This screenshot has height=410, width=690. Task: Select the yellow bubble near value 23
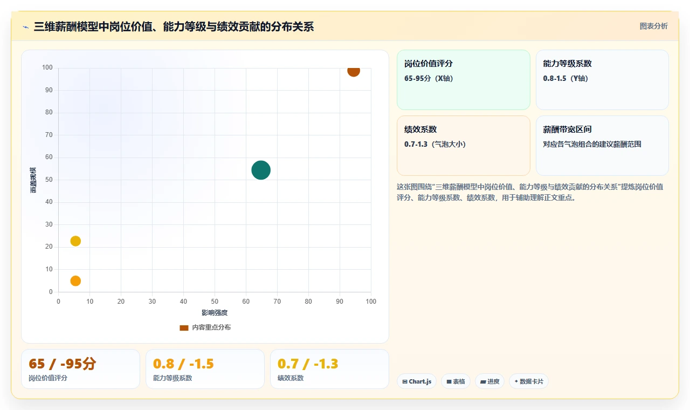pos(75,241)
